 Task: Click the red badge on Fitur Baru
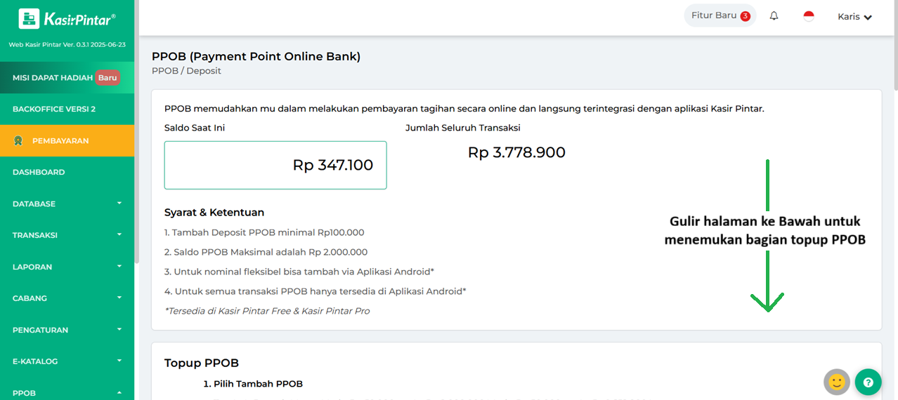point(745,16)
